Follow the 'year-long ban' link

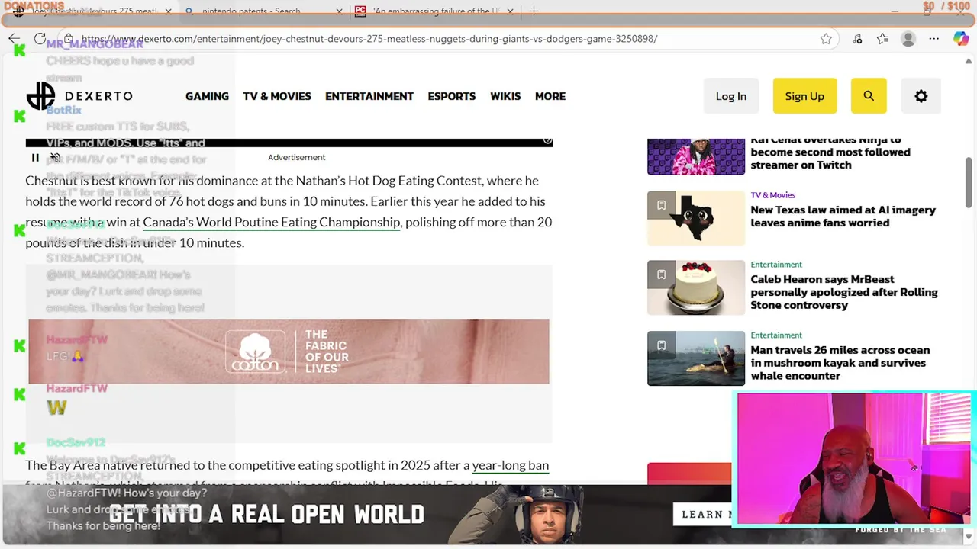(x=511, y=465)
